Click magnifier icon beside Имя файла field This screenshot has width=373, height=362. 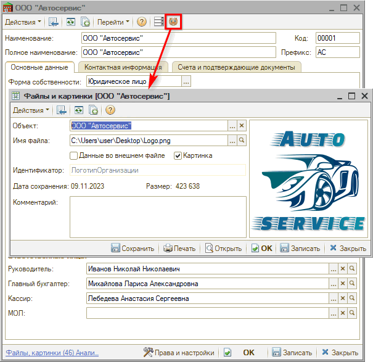(242, 141)
